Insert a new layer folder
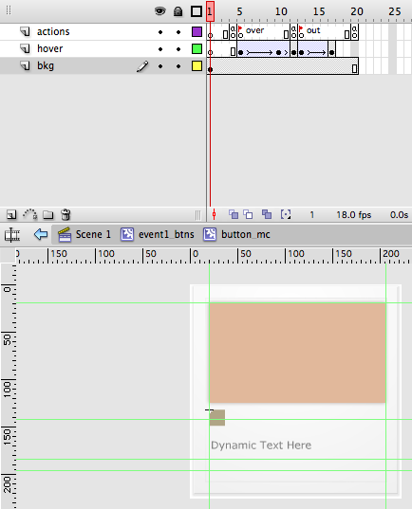 click(48, 214)
